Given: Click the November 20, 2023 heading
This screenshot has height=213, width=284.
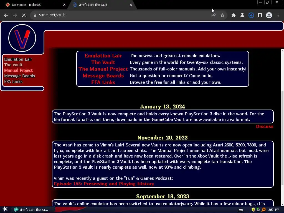Looking at the screenshot, I should click(x=163, y=138).
